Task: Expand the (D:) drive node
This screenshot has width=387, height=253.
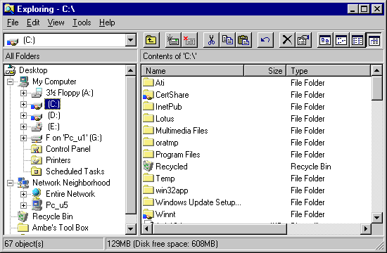Action: pyautogui.click(x=23, y=115)
